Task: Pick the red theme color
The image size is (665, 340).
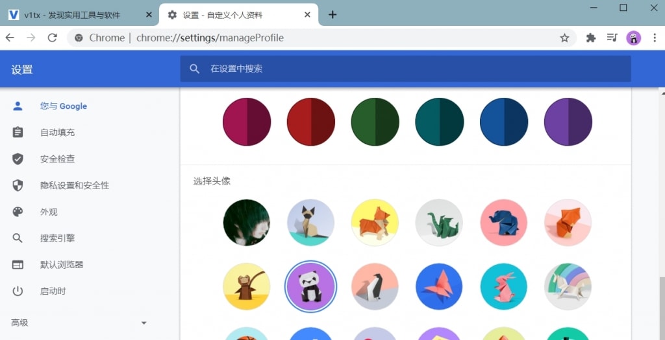Action: [311, 122]
